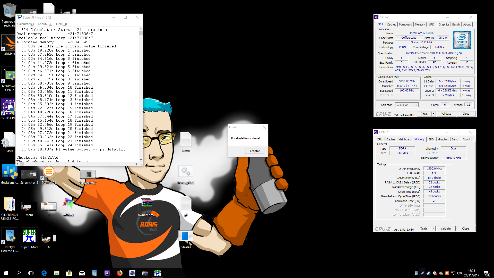
Task: Switch to CPU tab in bottom CPU-Z
Action: tap(379, 139)
